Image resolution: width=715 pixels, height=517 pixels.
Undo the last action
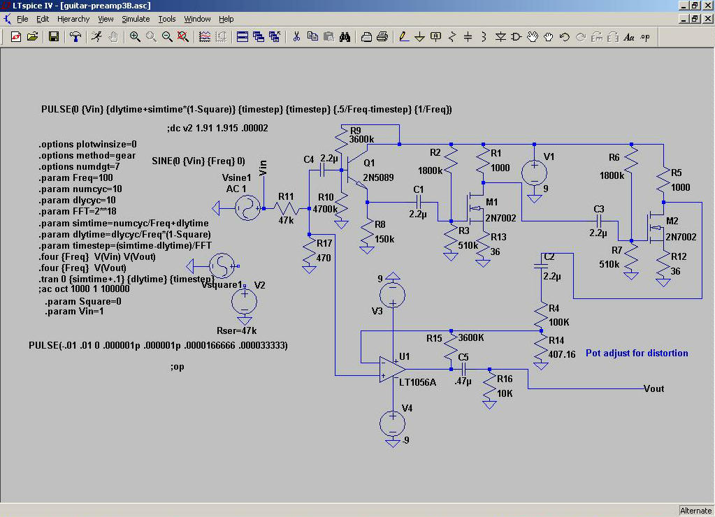[565, 37]
